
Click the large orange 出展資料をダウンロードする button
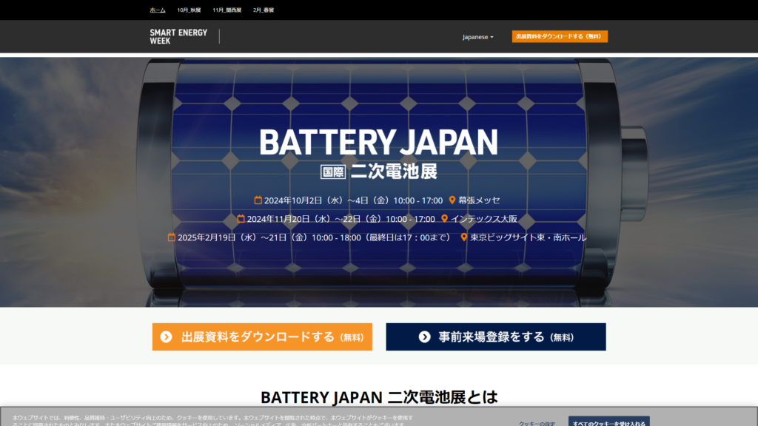262,337
